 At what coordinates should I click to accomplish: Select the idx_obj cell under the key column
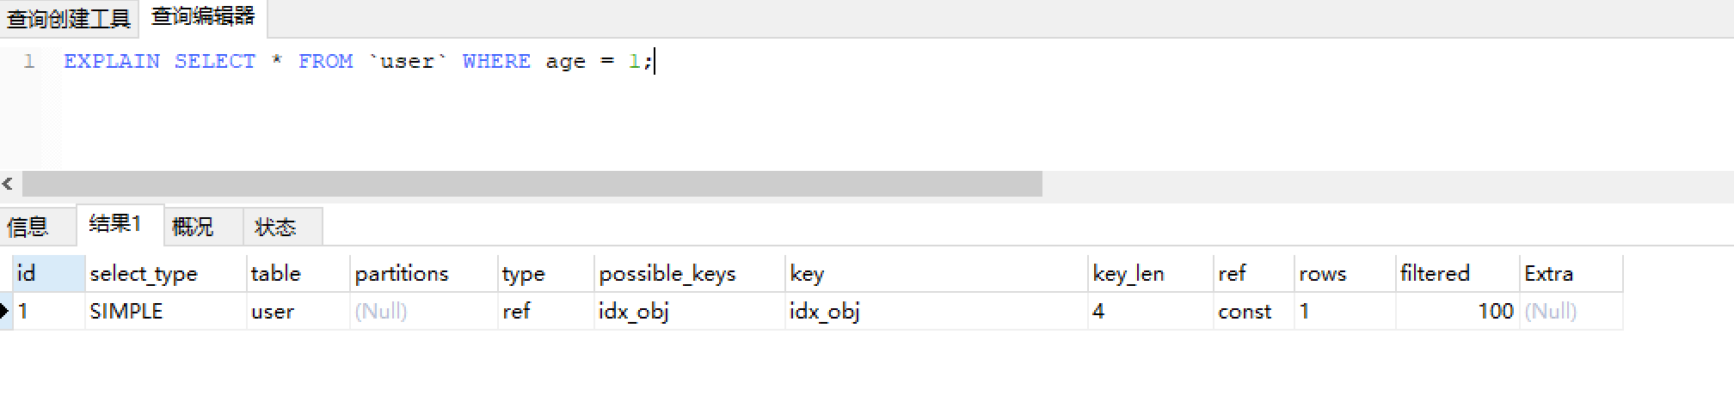point(824,312)
